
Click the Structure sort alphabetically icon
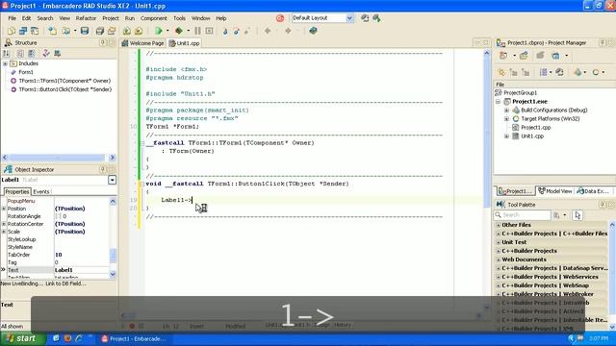coord(6,54)
